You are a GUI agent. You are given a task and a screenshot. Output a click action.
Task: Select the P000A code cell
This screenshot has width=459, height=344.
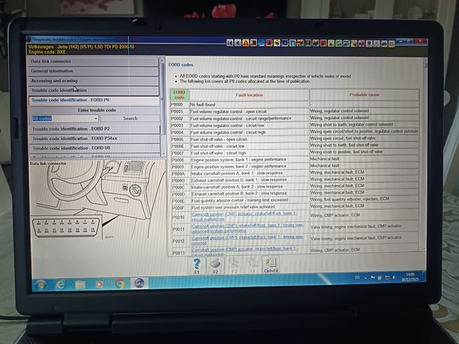pos(180,174)
